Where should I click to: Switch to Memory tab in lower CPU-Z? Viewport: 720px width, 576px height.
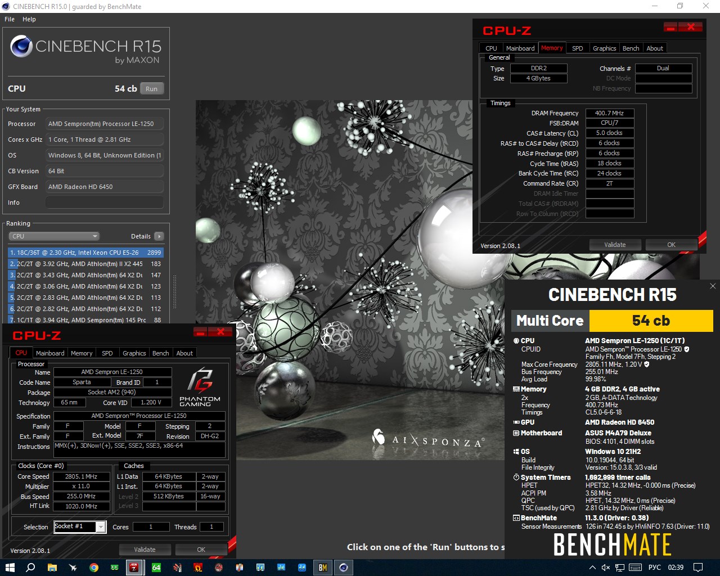tap(82, 353)
